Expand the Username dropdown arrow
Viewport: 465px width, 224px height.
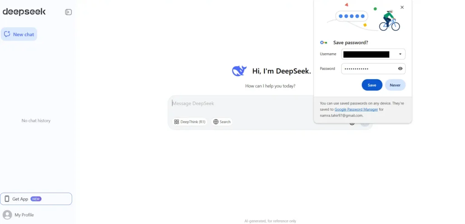click(x=400, y=54)
